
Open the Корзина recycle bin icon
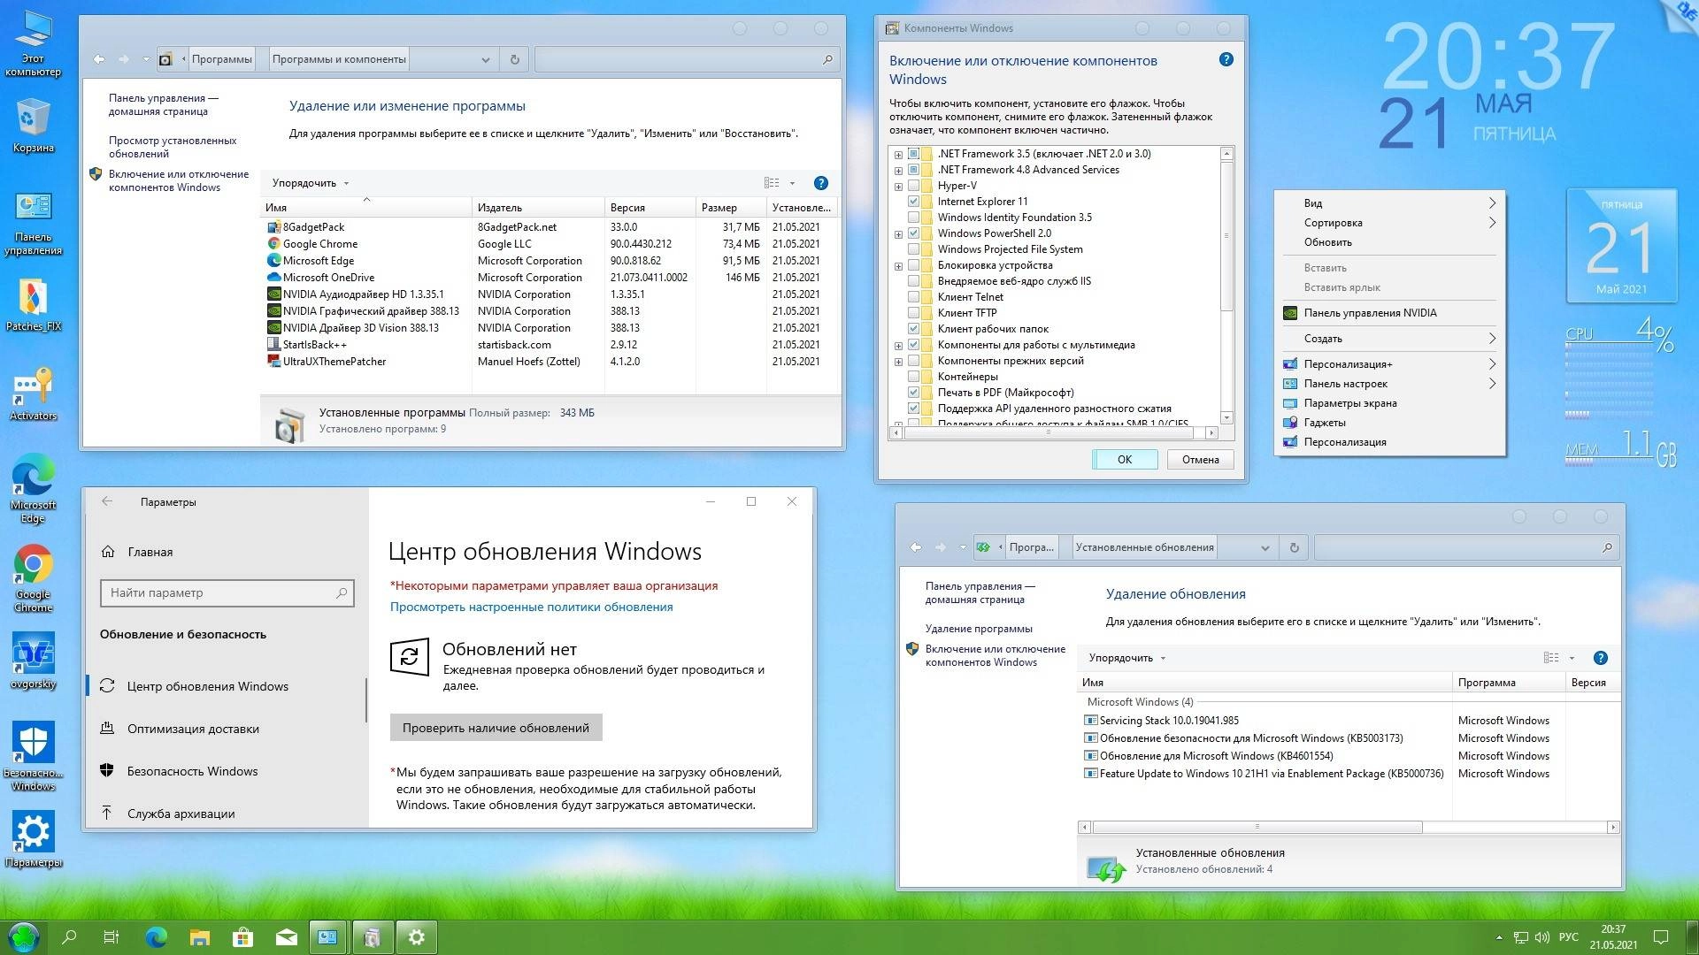coord(33,126)
